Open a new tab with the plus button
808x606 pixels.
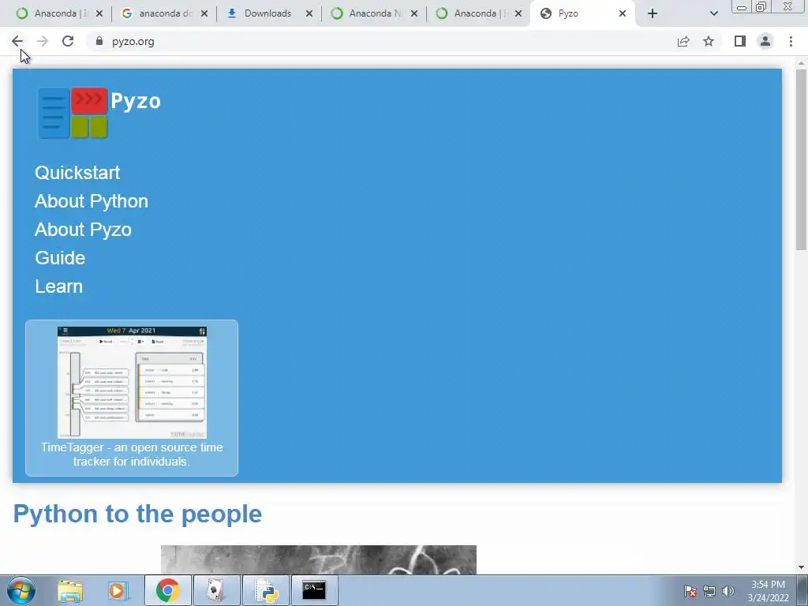tap(653, 13)
